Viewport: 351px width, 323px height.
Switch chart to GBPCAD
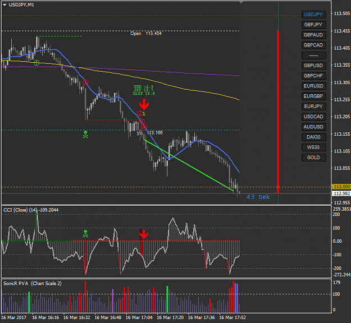[x=313, y=45]
